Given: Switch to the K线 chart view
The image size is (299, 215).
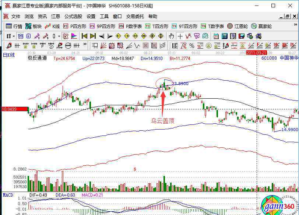Looking at the screenshot, I should pos(52,26).
